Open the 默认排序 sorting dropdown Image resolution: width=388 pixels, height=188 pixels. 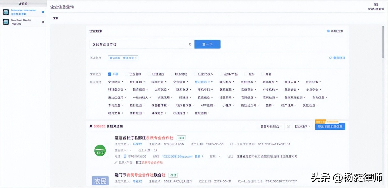(x=302, y=126)
